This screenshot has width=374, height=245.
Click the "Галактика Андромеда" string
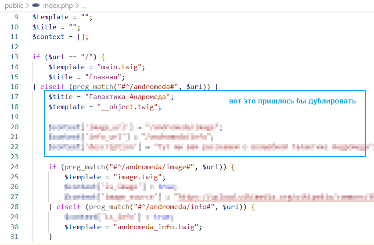coord(127,97)
